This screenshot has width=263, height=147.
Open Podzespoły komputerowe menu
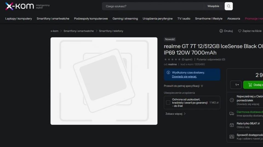91,19
